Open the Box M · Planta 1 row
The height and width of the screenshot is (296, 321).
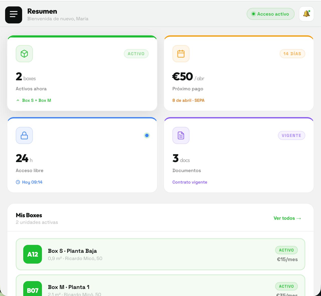[160, 287]
